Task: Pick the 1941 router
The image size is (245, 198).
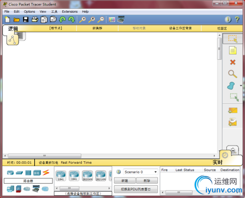Action: click(x=74, y=175)
